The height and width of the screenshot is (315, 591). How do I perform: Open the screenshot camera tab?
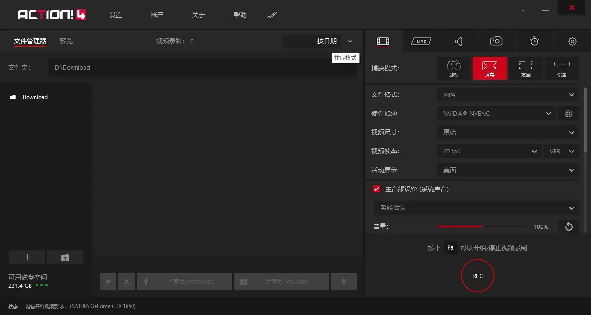coord(496,41)
